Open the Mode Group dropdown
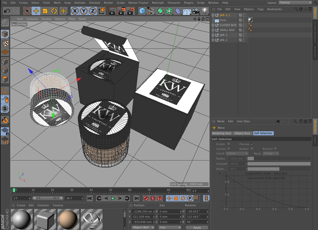318x230 pixels. point(271,153)
